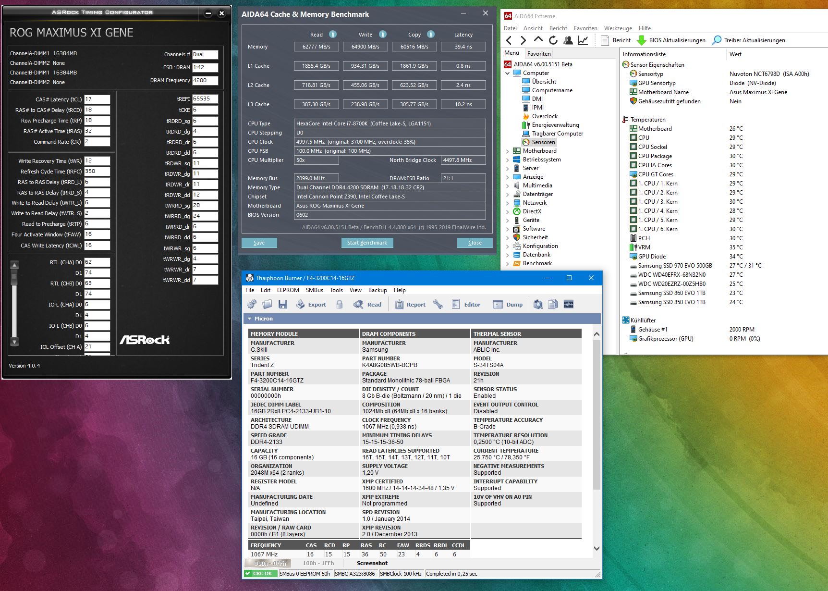Click the graph chart icon in AIDA64 toolbar

583,40
